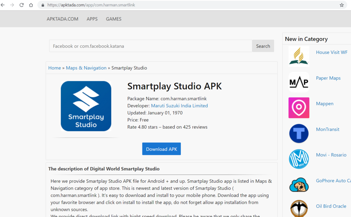Click the Search button
Image resolution: width=351 pixels, height=217 pixels.
pyautogui.click(x=263, y=46)
